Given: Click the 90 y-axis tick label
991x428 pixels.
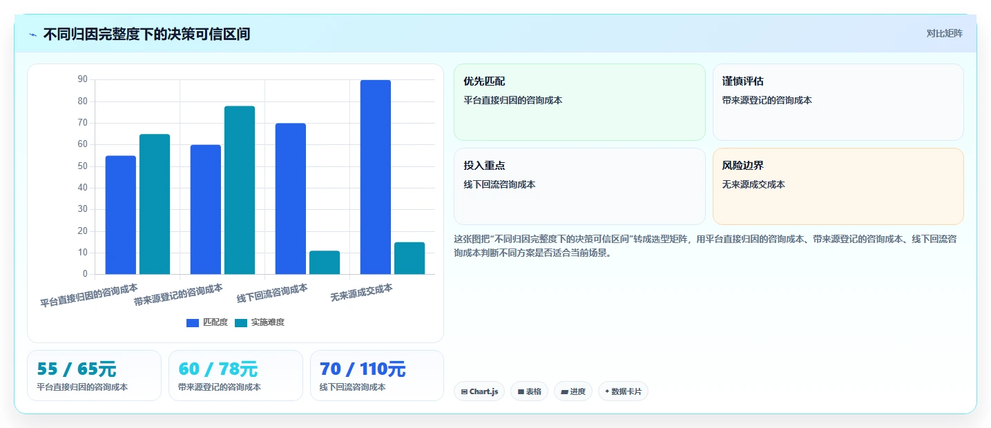Looking at the screenshot, I should [x=82, y=79].
